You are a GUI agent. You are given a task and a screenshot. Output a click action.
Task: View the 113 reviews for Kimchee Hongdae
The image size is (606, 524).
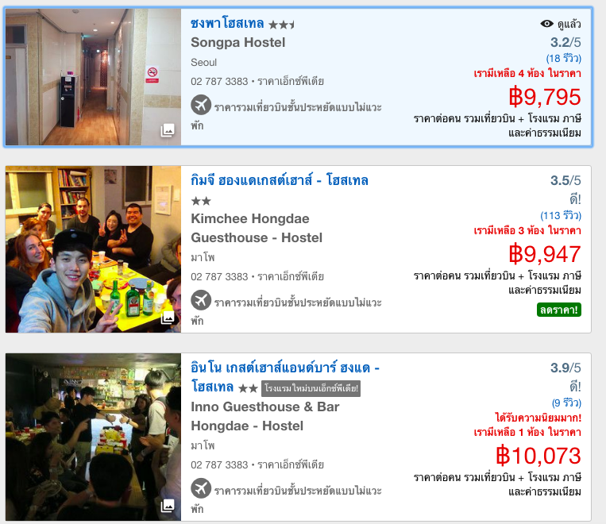561,215
